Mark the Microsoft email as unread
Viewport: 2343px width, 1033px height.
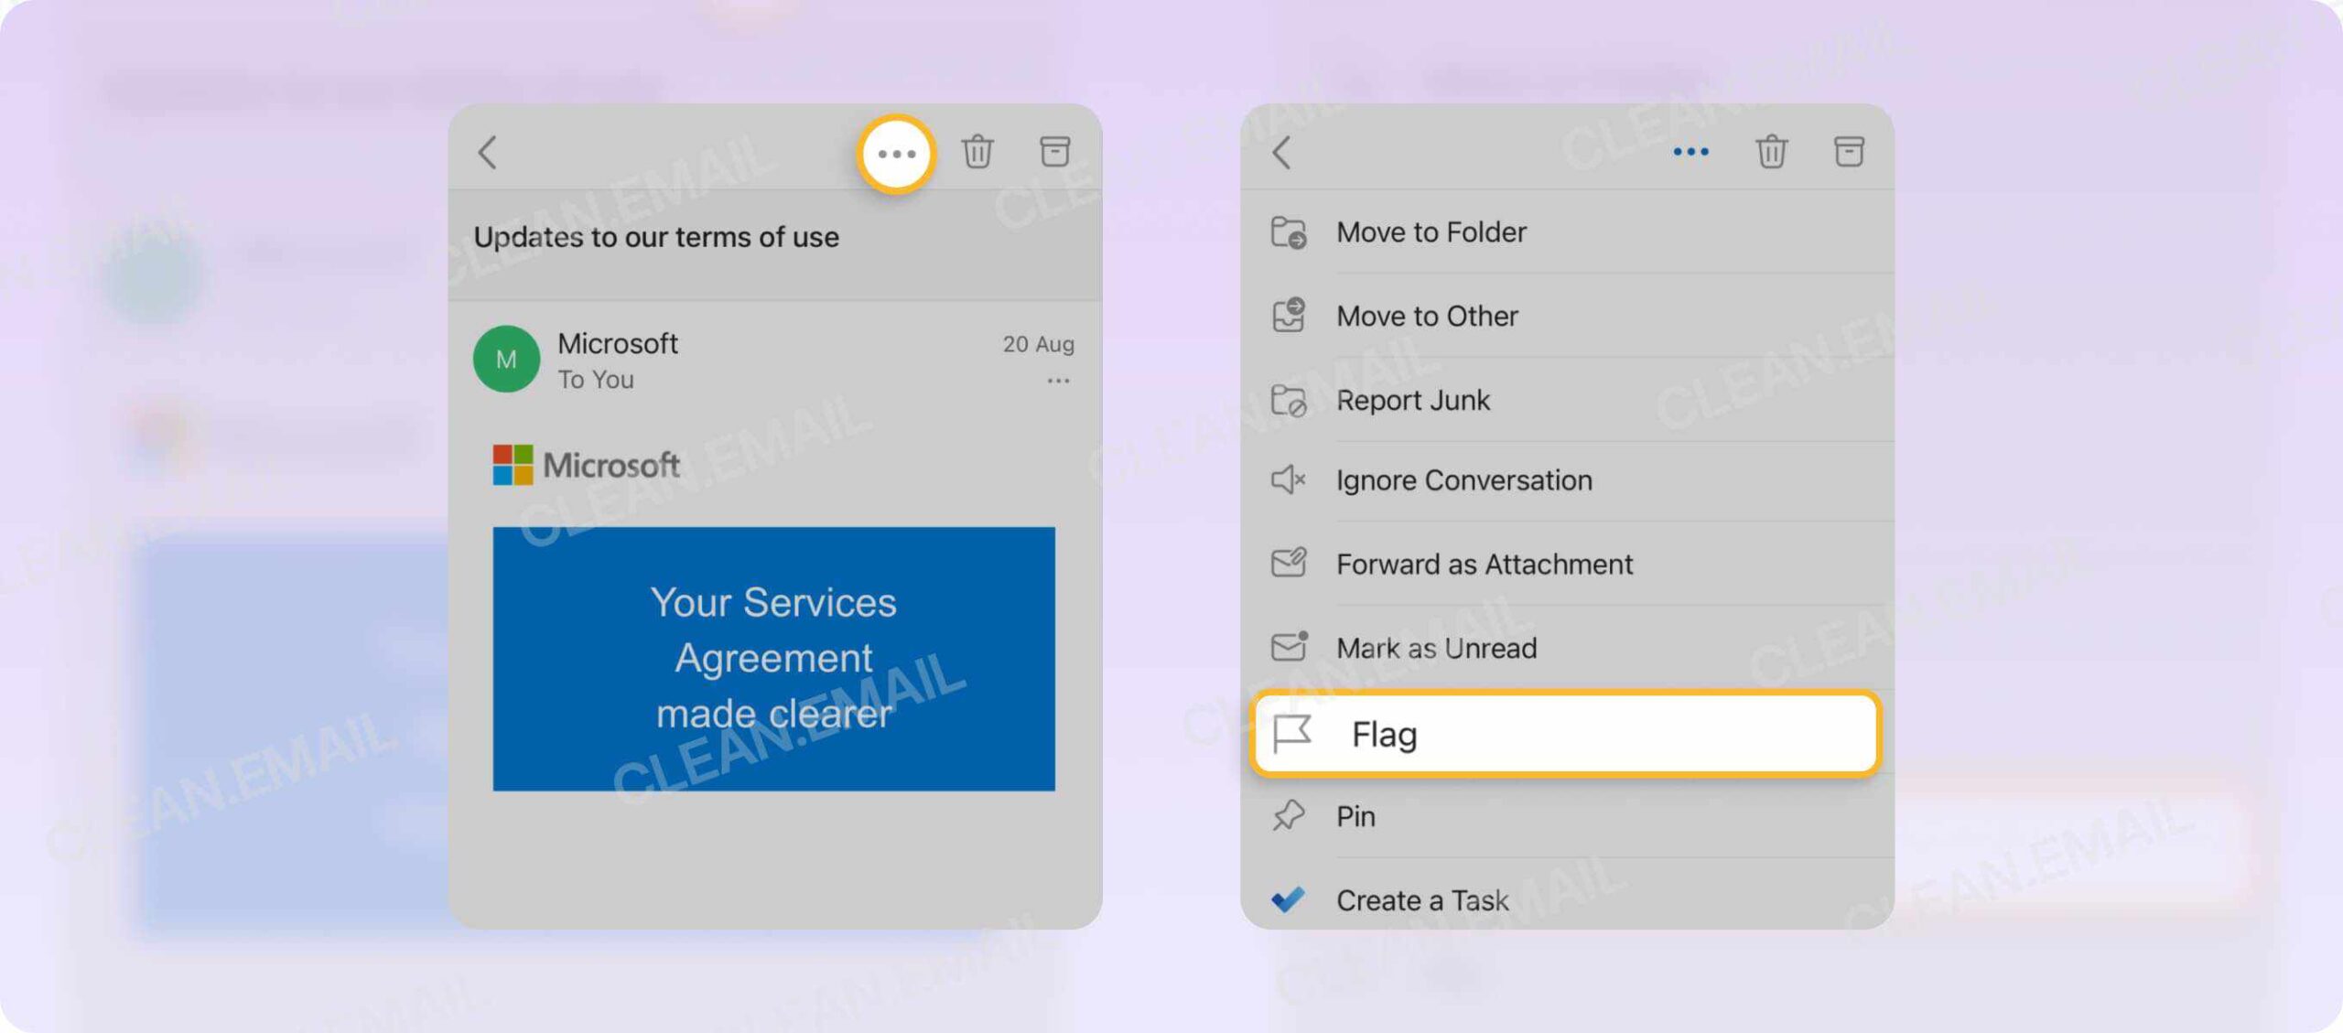pos(1437,648)
